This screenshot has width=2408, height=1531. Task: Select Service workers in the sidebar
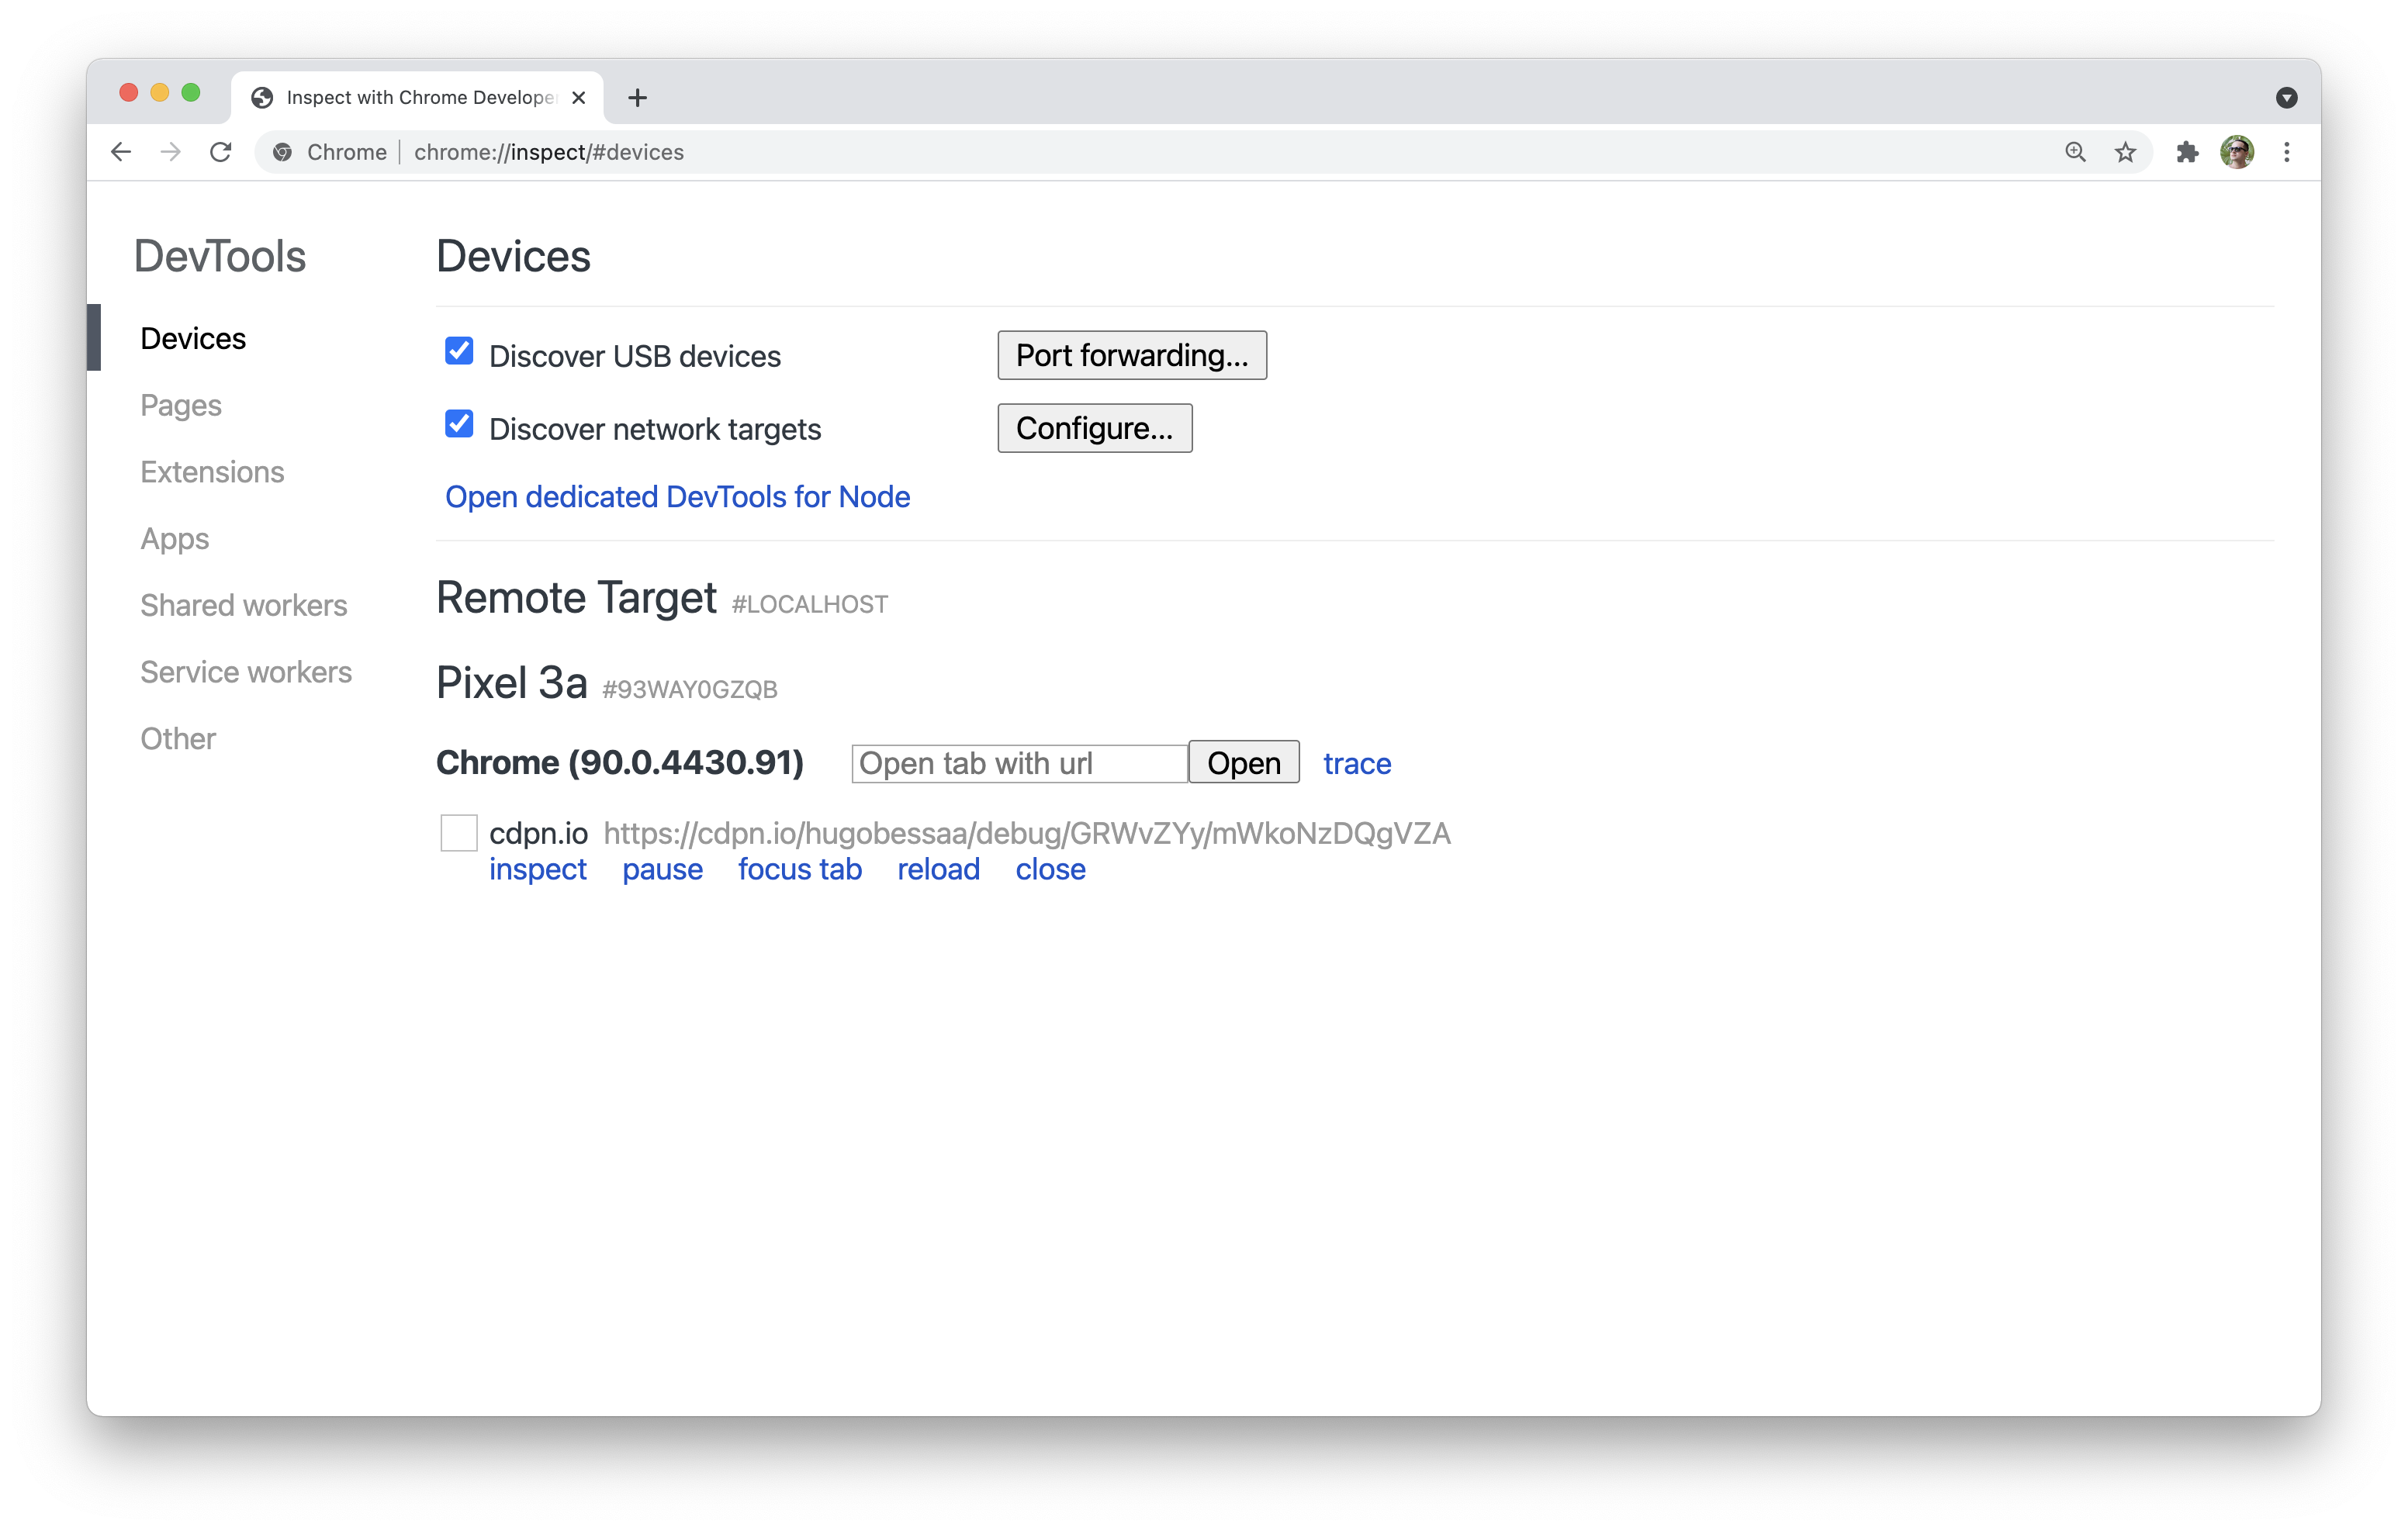coord(245,671)
